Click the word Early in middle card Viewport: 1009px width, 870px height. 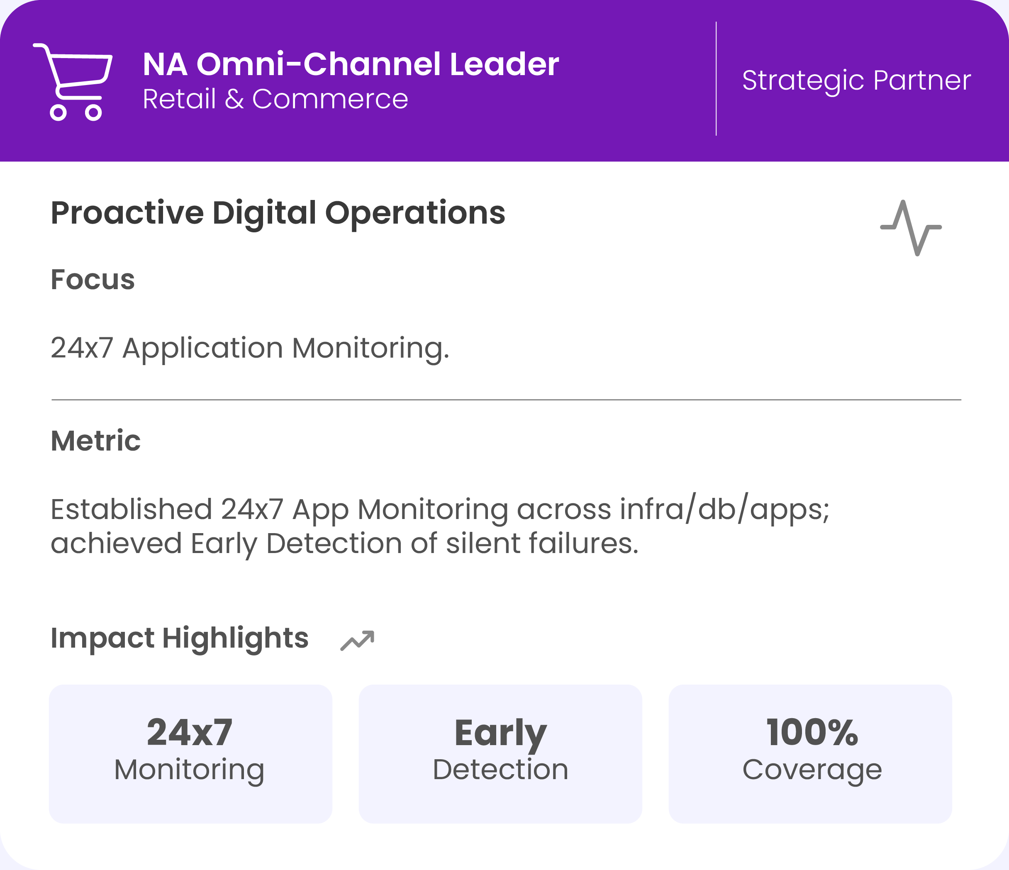coord(500,733)
